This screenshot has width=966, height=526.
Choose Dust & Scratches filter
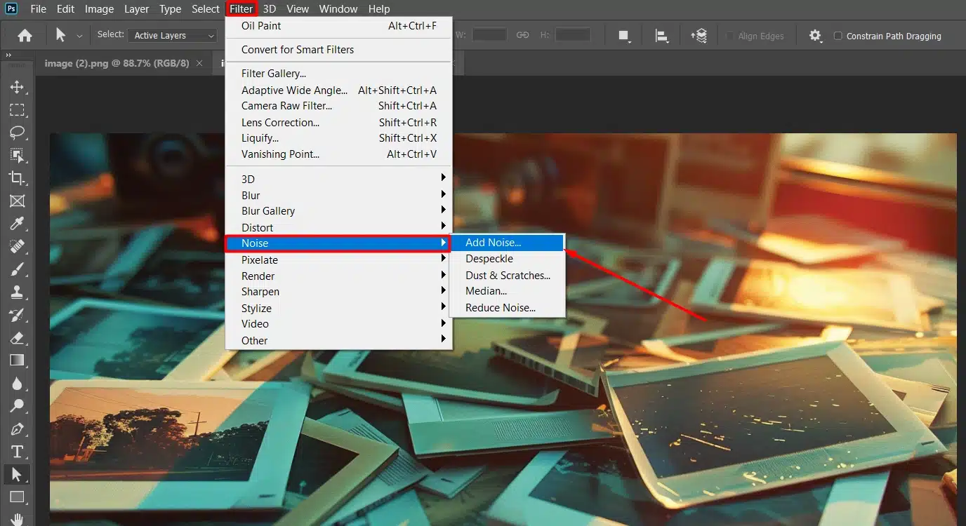507,276
